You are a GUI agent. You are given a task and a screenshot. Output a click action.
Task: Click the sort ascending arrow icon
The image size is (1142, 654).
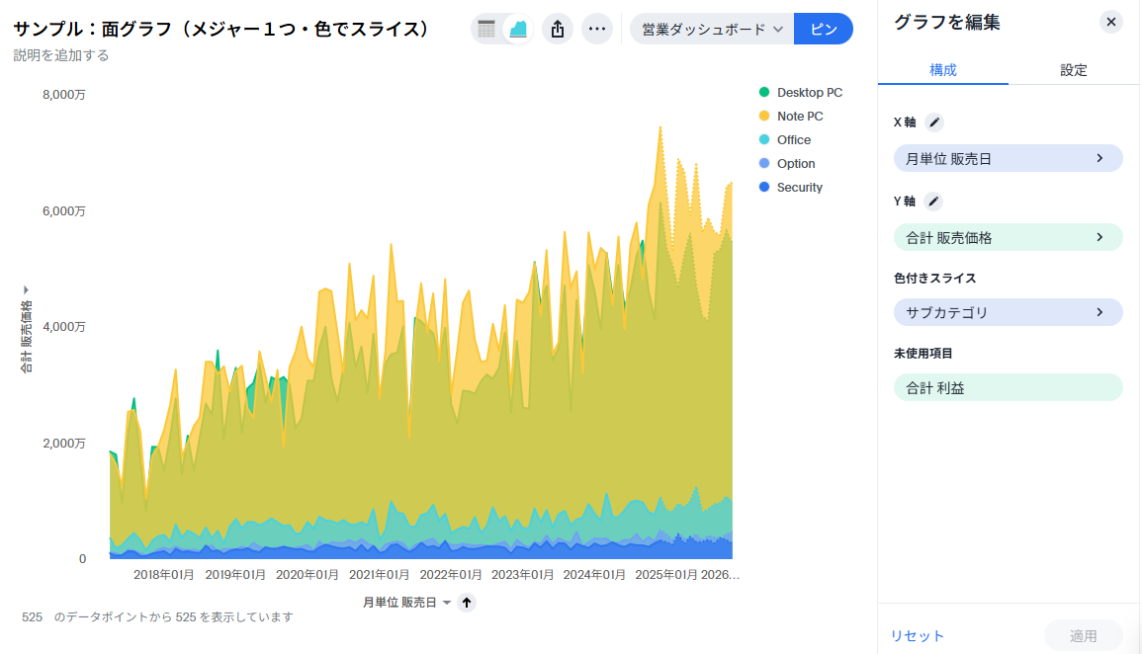467,602
